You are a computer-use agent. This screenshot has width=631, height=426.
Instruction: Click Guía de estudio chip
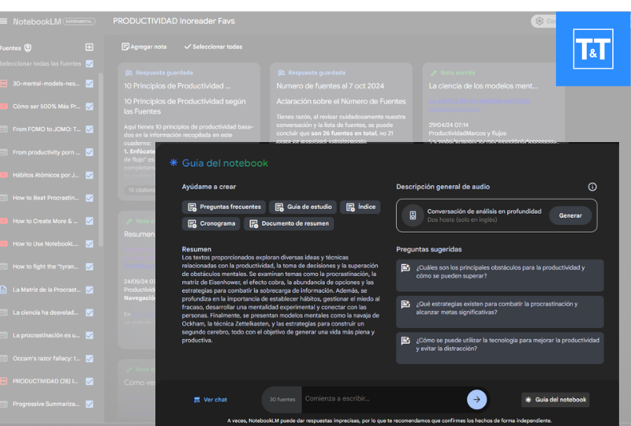pyautogui.click(x=303, y=207)
